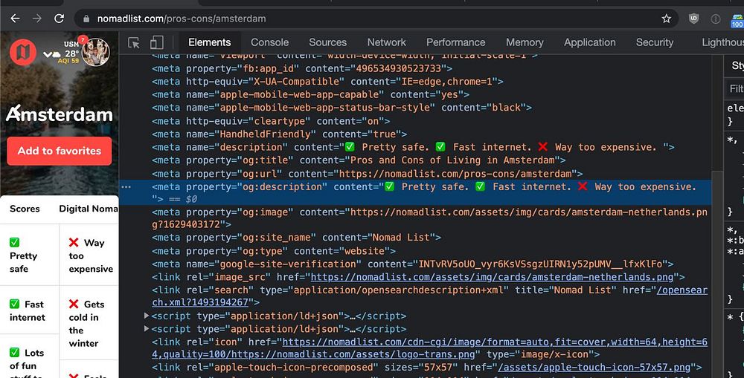The height and width of the screenshot is (378, 744).
Task: Click the Add to favorites button
Action: pyautogui.click(x=60, y=151)
